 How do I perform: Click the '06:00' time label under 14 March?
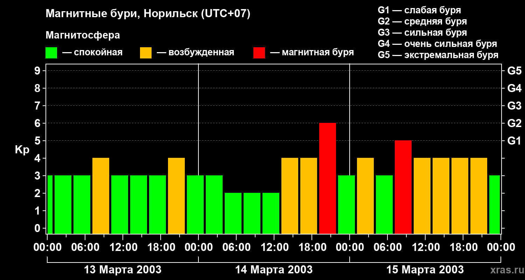coord(236,247)
